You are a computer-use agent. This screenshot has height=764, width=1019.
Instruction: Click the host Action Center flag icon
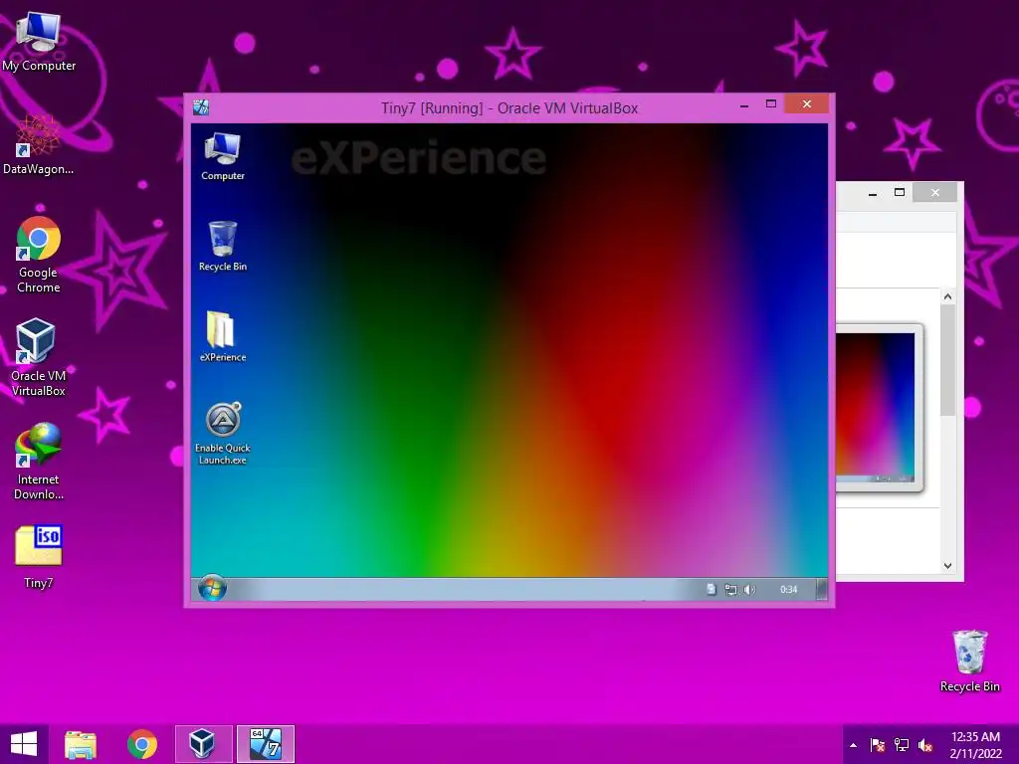point(878,745)
